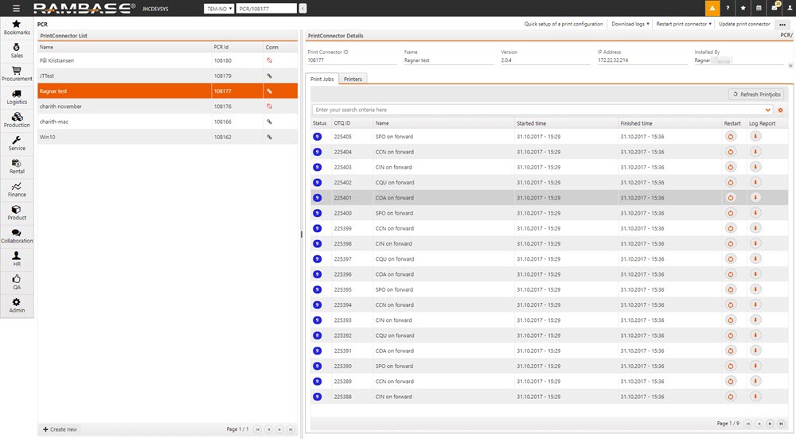
Task: Switch to the Printers tab
Action: click(x=353, y=79)
